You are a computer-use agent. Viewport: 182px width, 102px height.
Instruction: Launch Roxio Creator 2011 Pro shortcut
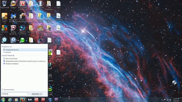22,5
